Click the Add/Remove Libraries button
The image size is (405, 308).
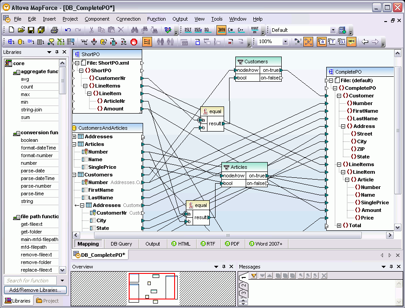36,290
